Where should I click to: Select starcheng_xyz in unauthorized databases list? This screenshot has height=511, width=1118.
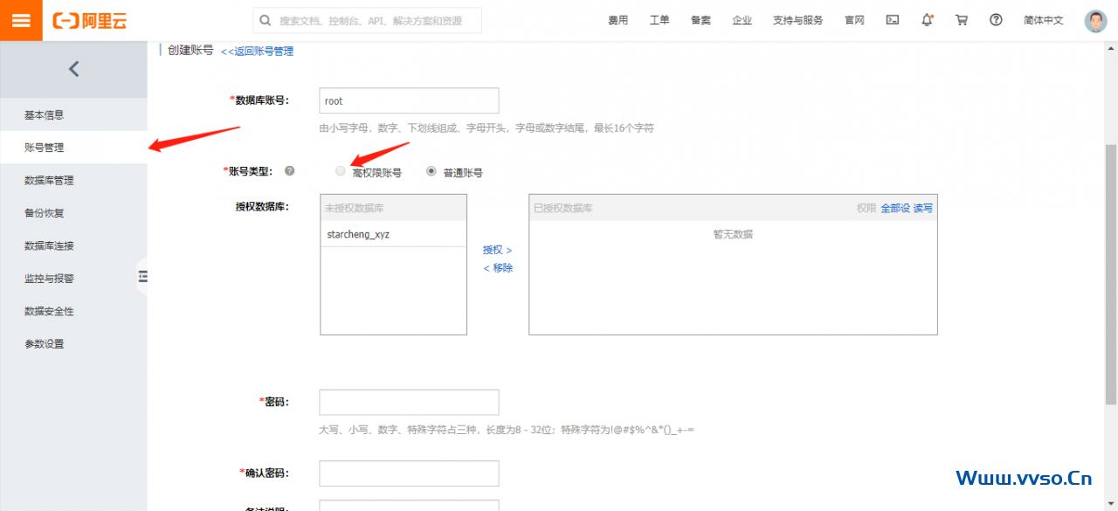[358, 234]
